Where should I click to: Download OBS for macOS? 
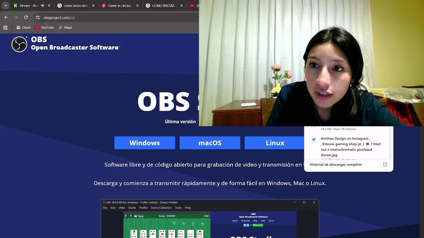[x=210, y=143]
